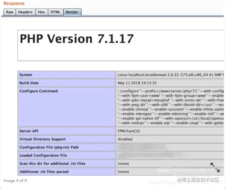Click (none) value for Scan this dir

(x=123, y=163)
